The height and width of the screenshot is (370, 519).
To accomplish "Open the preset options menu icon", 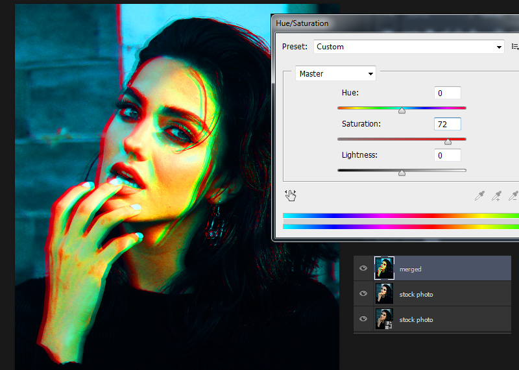I will pos(514,47).
